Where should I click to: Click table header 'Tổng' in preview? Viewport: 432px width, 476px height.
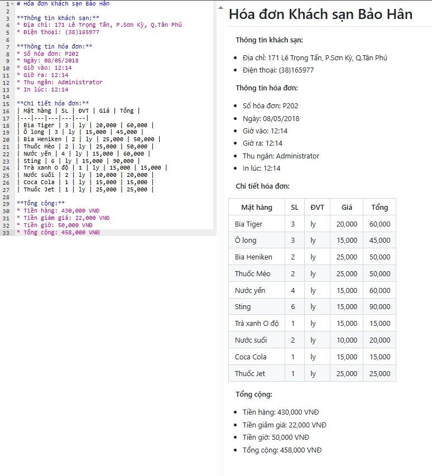(380, 208)
